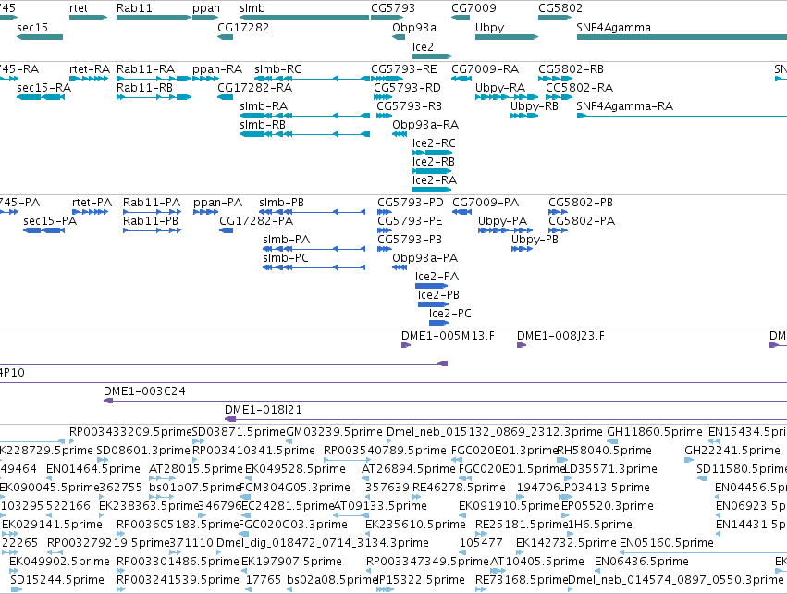Viewport: 787px width, 594px height.
Task: Select the slmb-RA transcript label
Action: [264, 106]
